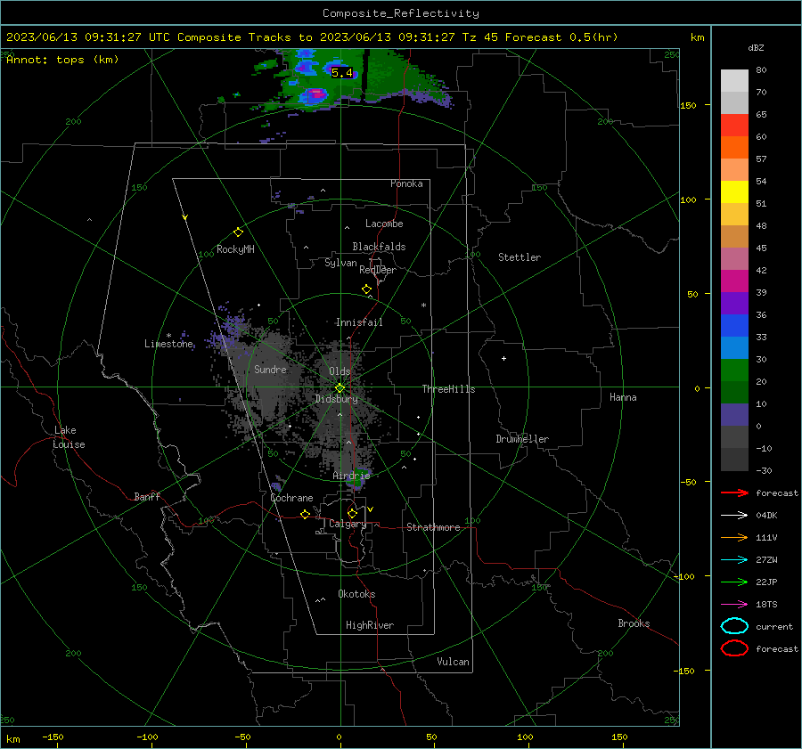Select the orange 111V track arrow
Screen dimensions: 802x749
[734, 537]
